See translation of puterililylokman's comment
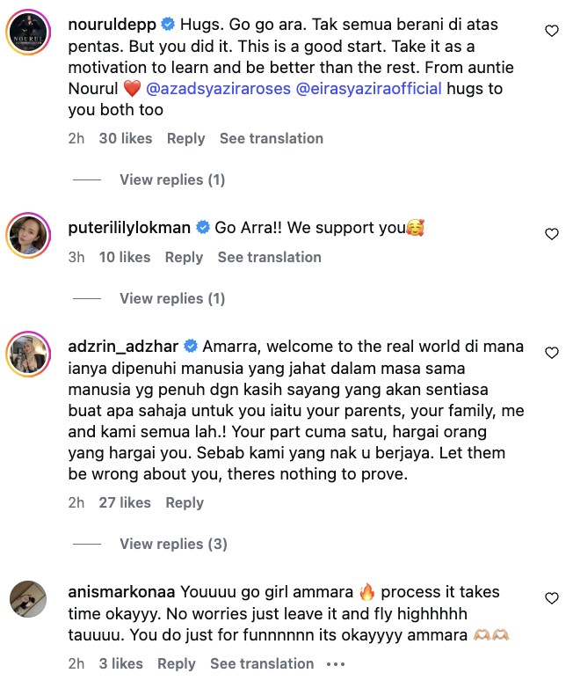The image size is (573, 688). pyautogui.click(x=270, y=257)
